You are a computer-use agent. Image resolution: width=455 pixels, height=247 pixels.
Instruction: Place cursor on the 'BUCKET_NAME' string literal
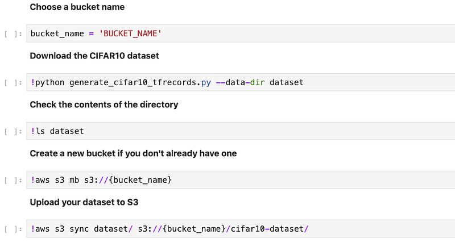tap(131, 34)
